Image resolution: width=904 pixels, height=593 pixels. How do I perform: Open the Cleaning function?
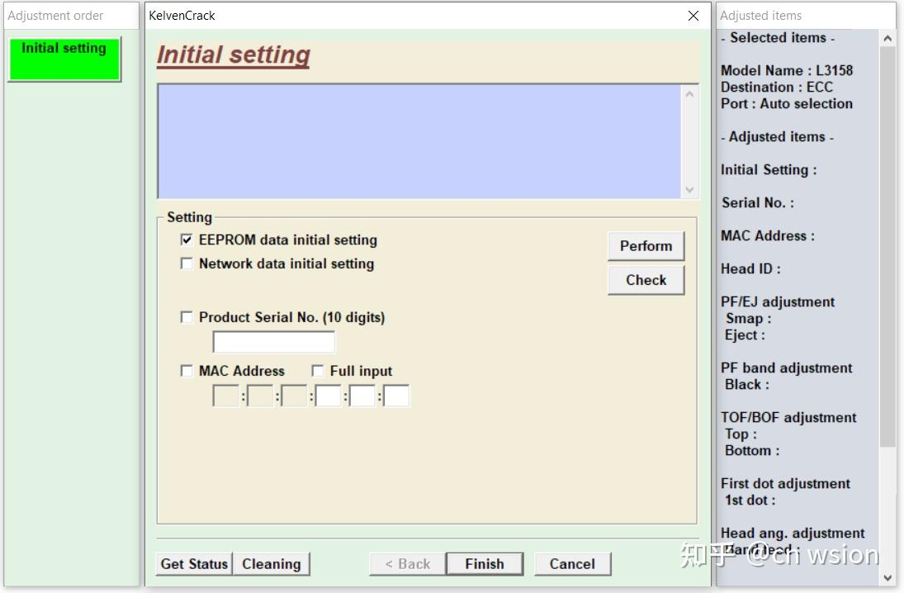(271, 564)
